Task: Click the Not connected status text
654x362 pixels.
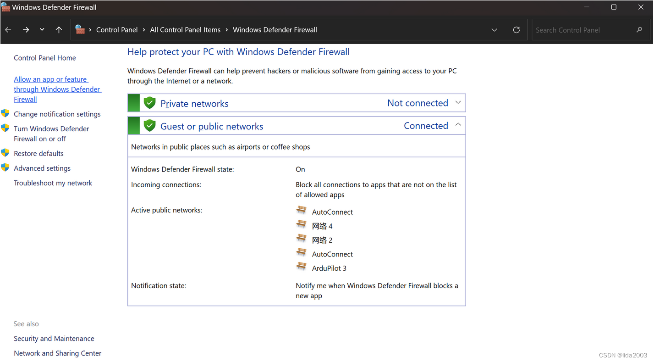Action: click(x=418, y=103)
